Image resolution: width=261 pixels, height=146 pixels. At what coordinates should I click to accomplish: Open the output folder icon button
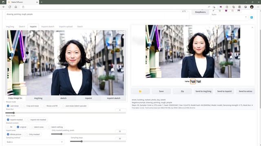[140, 91]
